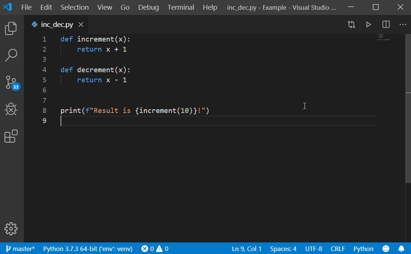Open the Search panel

click(11, 55)
